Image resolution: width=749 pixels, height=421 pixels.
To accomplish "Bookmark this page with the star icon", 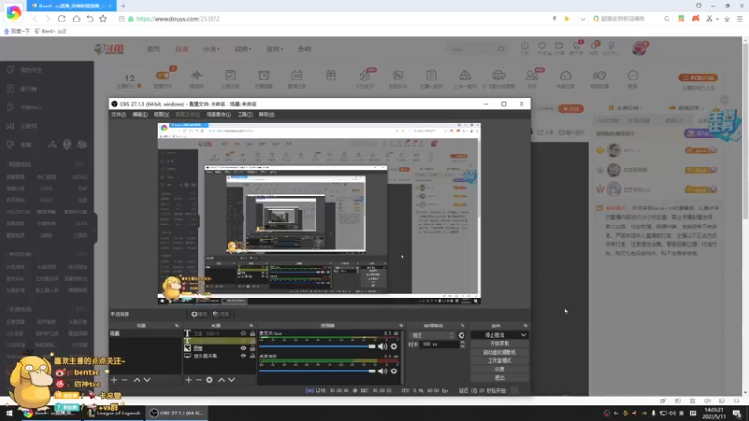I will pos(103,19).
